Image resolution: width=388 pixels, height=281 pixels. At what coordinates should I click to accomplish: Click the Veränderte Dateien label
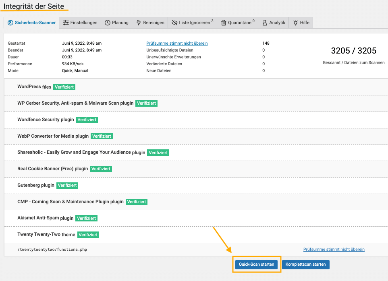point(164,64)
